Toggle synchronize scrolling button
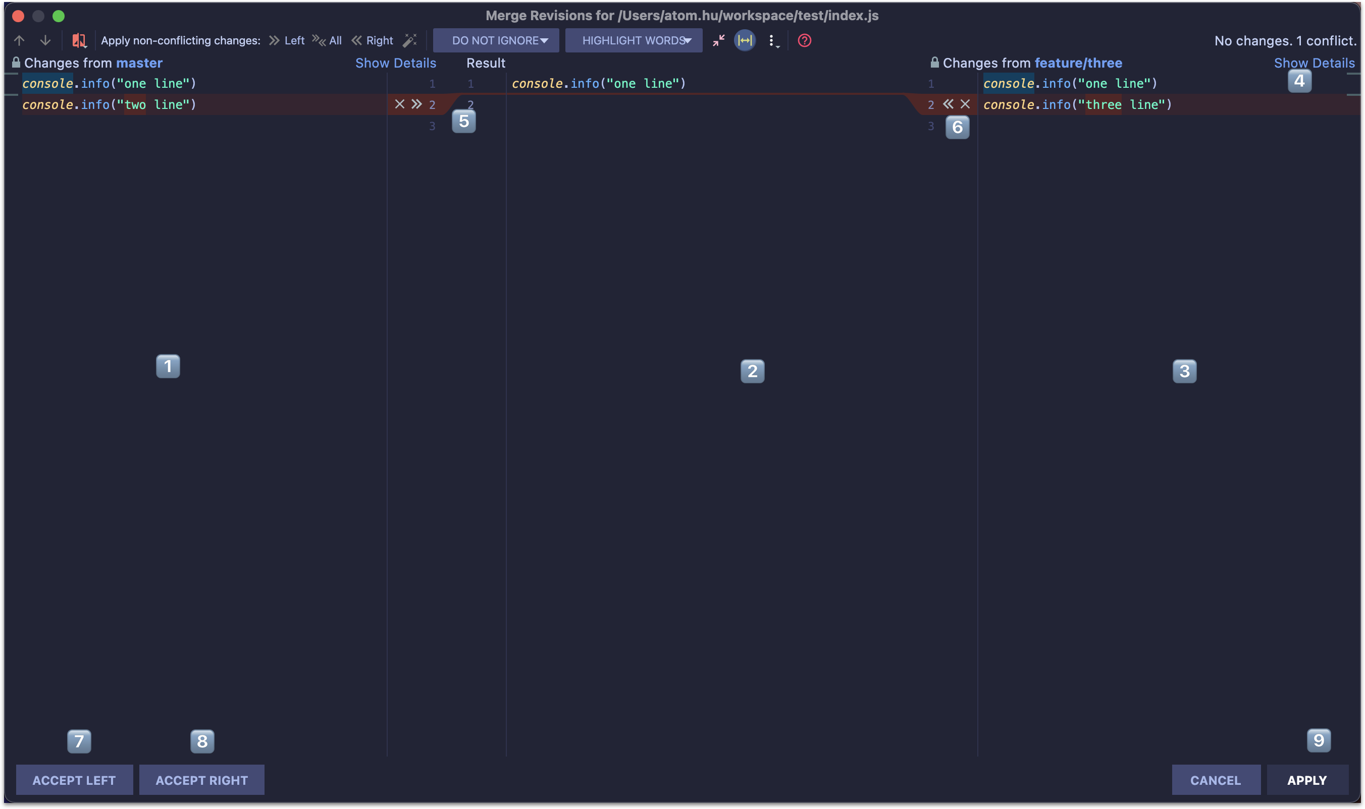 tap(745, 40)
